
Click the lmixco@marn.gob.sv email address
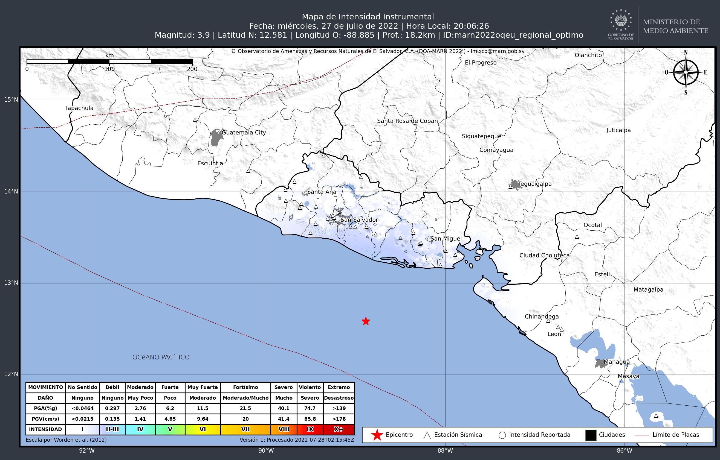click(498, 51)
